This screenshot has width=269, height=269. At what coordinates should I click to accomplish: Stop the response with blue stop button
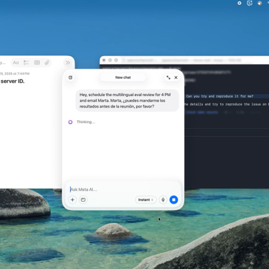tap(174, 200)
